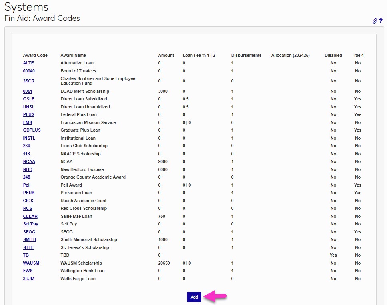Select the GDPLUS Graduate Plus Loan code
This screenshot has height=305, width=387.
click(x=32, y=130)
